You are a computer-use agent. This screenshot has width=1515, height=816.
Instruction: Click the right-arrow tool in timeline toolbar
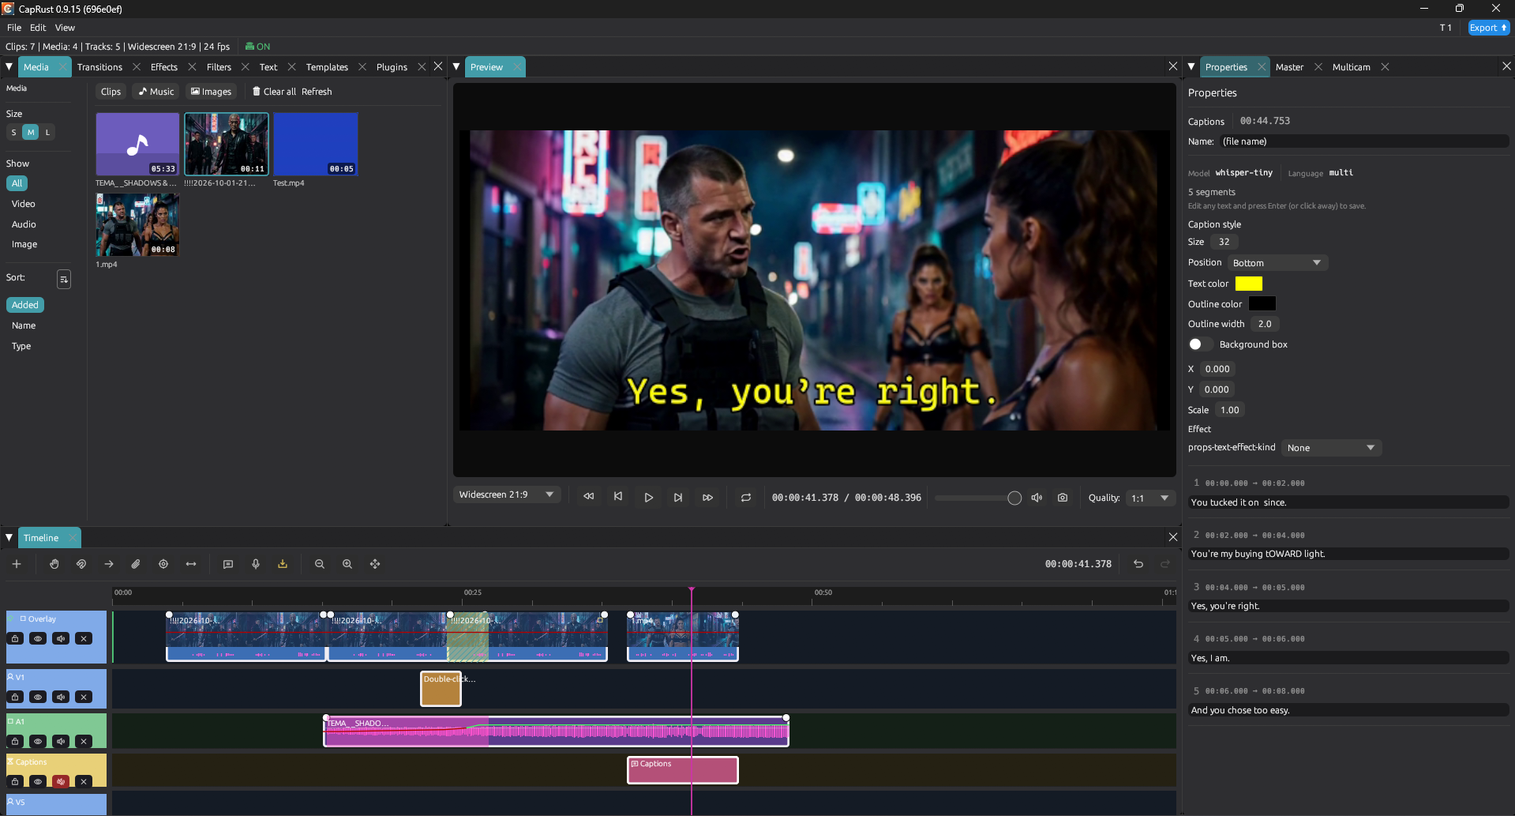(x=109, y=564)
